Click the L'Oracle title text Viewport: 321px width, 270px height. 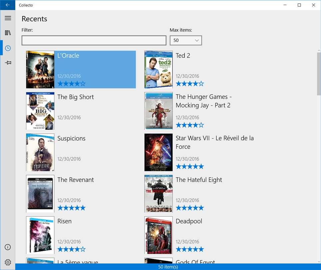[x=68, y=56]
